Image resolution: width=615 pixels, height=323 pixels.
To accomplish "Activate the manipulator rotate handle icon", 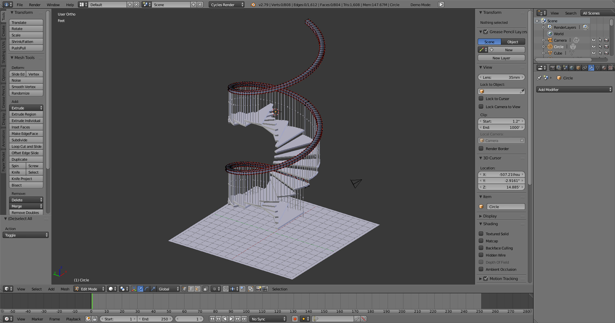I will pos(146,289).
